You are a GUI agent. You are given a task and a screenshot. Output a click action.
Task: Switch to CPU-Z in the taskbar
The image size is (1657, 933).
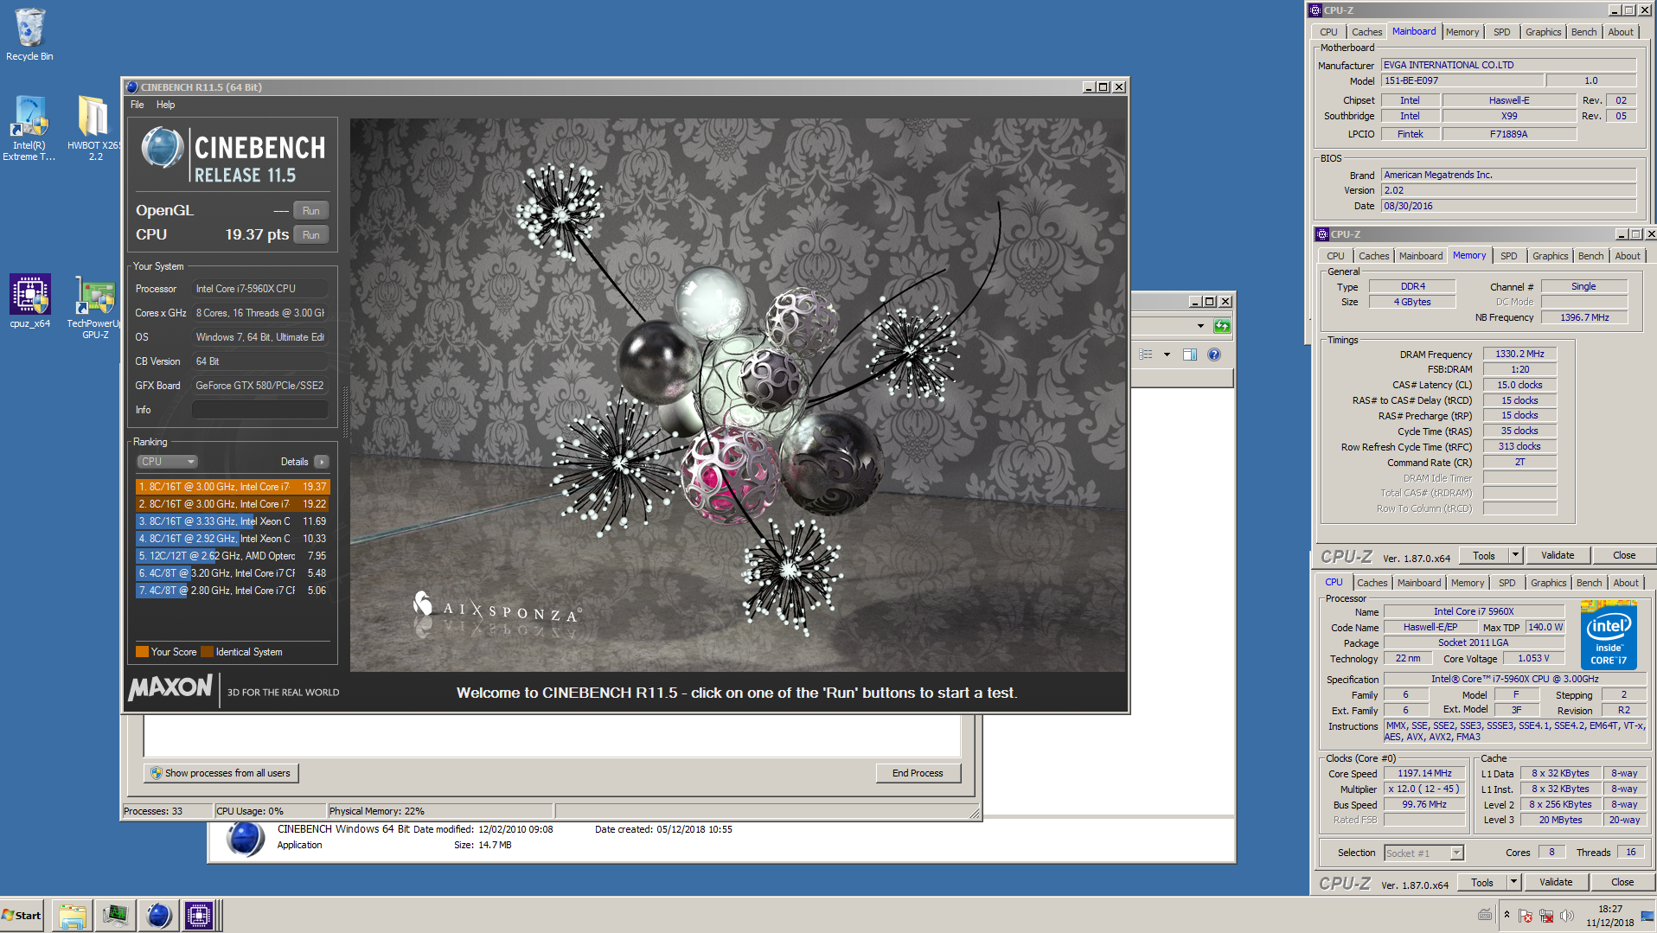[199, 916]
